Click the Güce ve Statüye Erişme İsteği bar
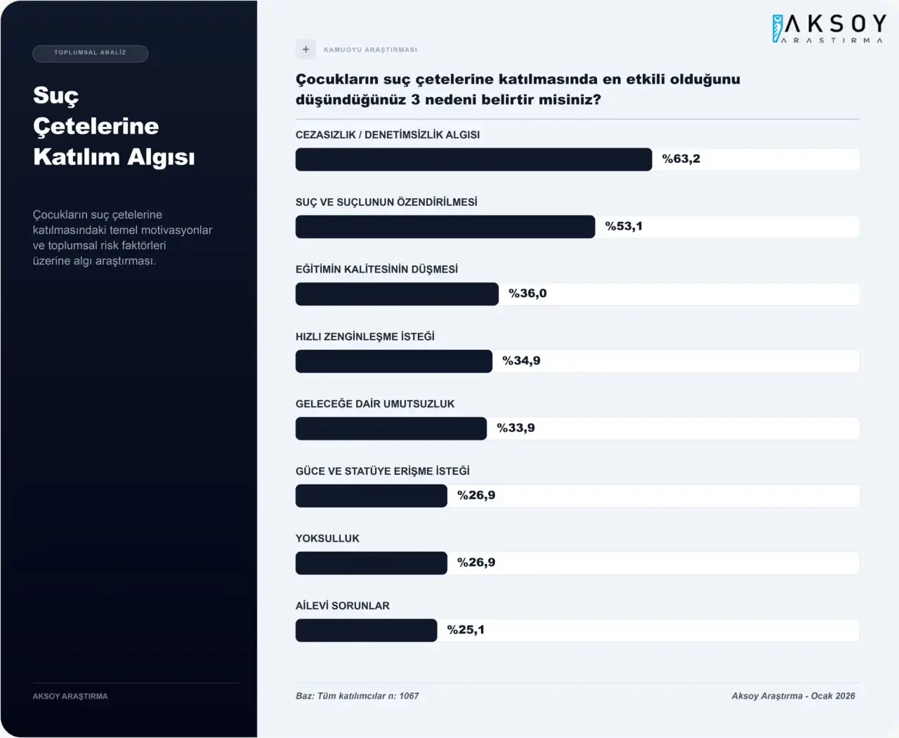 (x=371, y=496)
